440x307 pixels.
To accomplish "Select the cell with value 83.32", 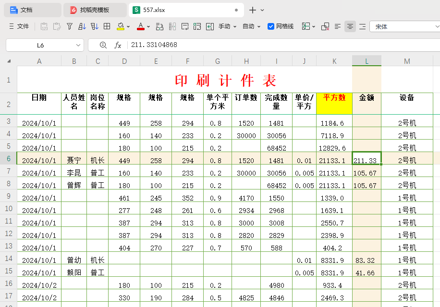I will [367, 258].
